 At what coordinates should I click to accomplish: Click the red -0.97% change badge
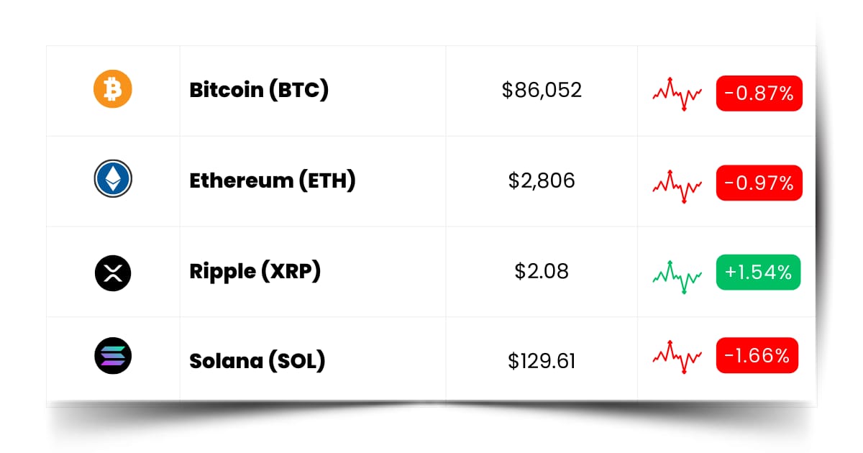pos(759,183)
